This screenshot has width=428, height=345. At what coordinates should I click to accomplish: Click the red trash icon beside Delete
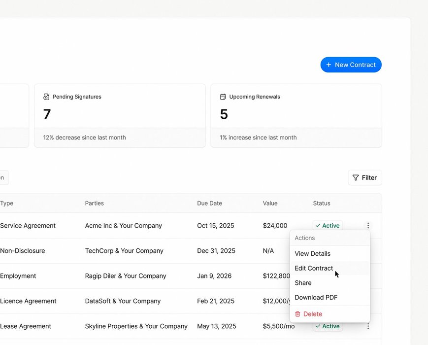tap(297, 314)
